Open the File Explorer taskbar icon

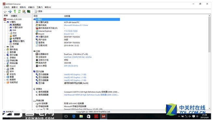(x=81, y=116)
